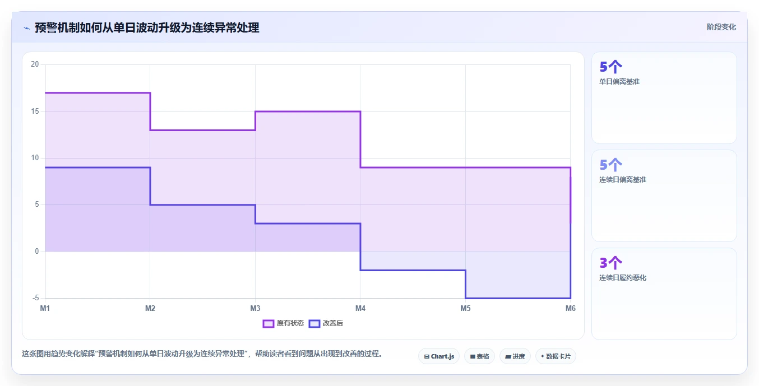
Task: Click the blue 改善后 legend swatch
Action: (x=314, y=323)
